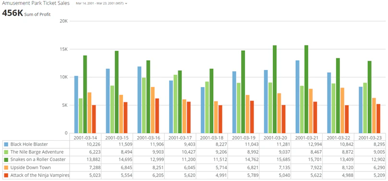Select the Upside Down Town legend label

coord(31,168)
